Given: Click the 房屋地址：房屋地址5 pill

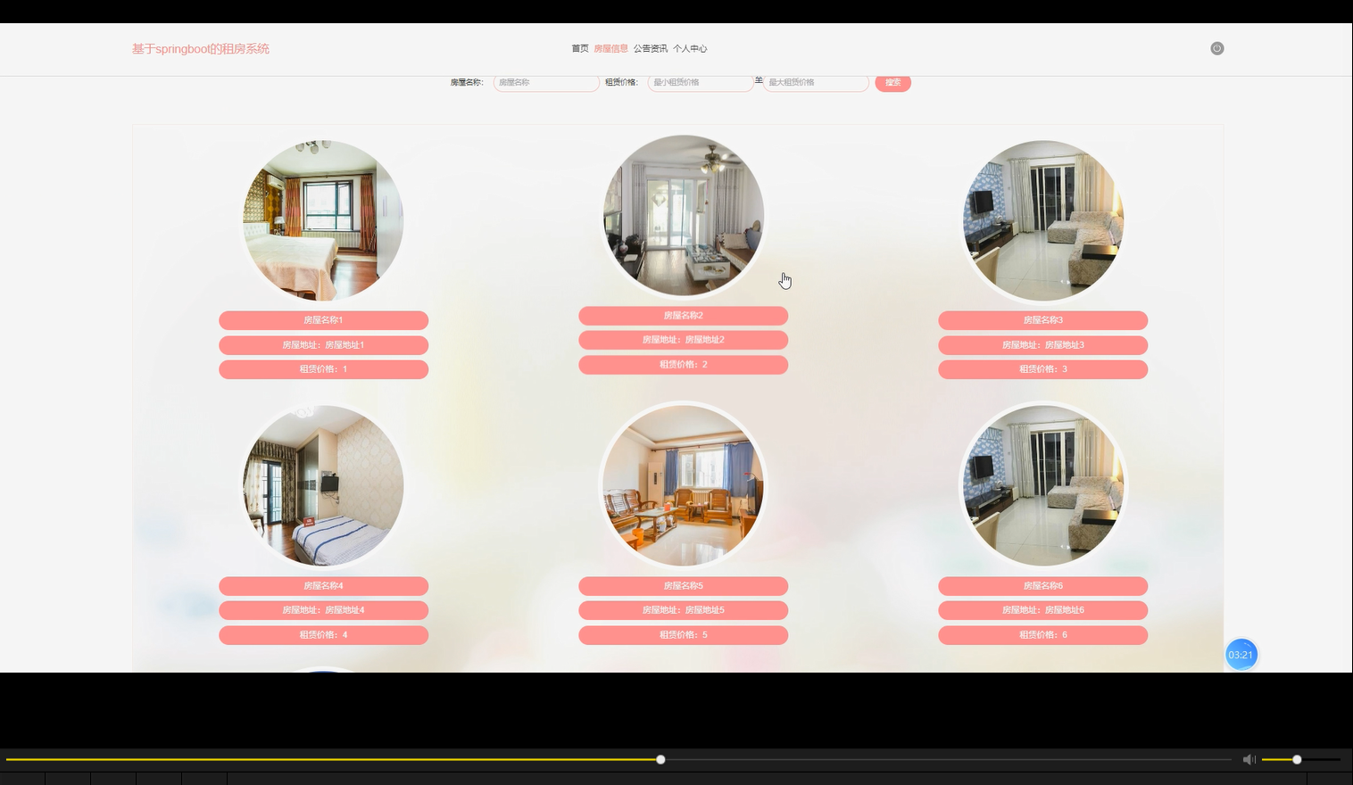Looking at the screenshot, I should click(x=684, y=610).
